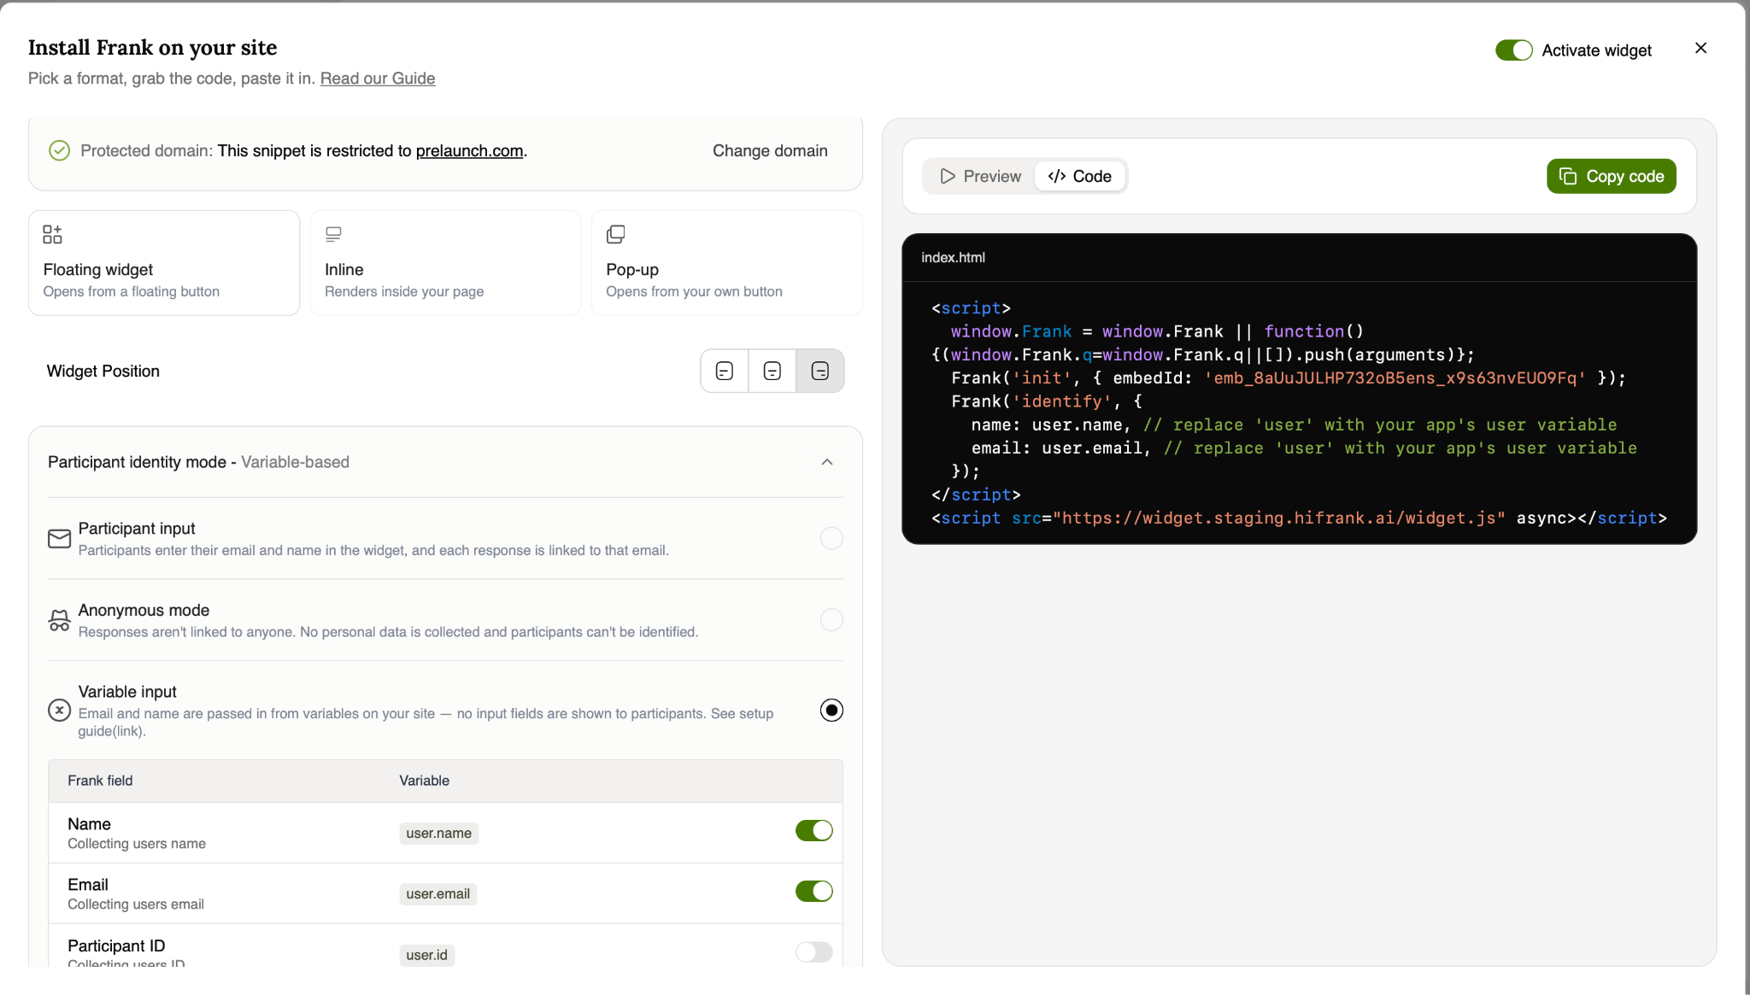Toggle off the Email field switch
The width and height of the screenshot is (1750, 995).
[x=813, y=892]
